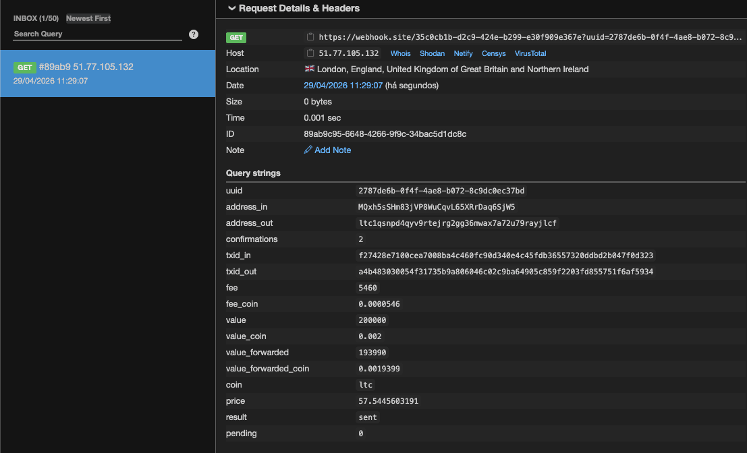Click txid_in value starting f27428e7100c

[505, 255]
